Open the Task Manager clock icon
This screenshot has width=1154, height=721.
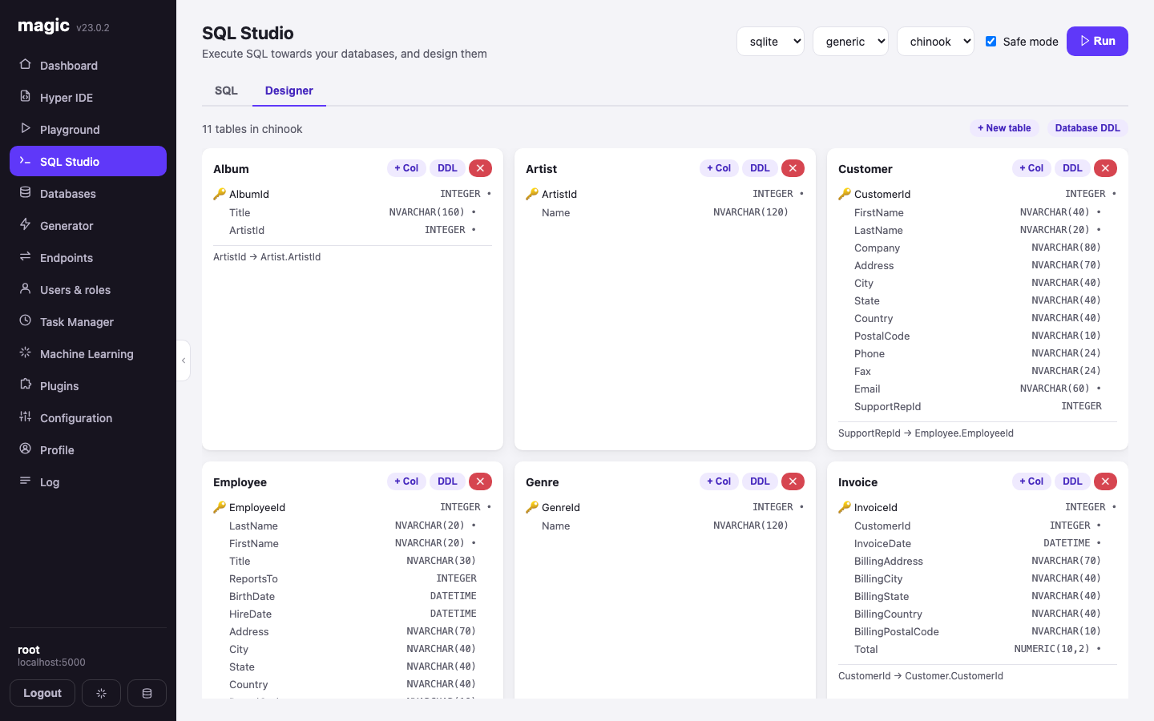(x=25, y=320)
